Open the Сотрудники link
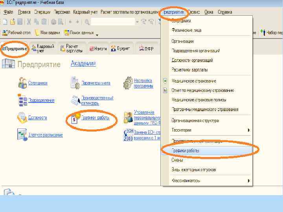The width and height of the screenshot is (283, 212). click(38, 83)
